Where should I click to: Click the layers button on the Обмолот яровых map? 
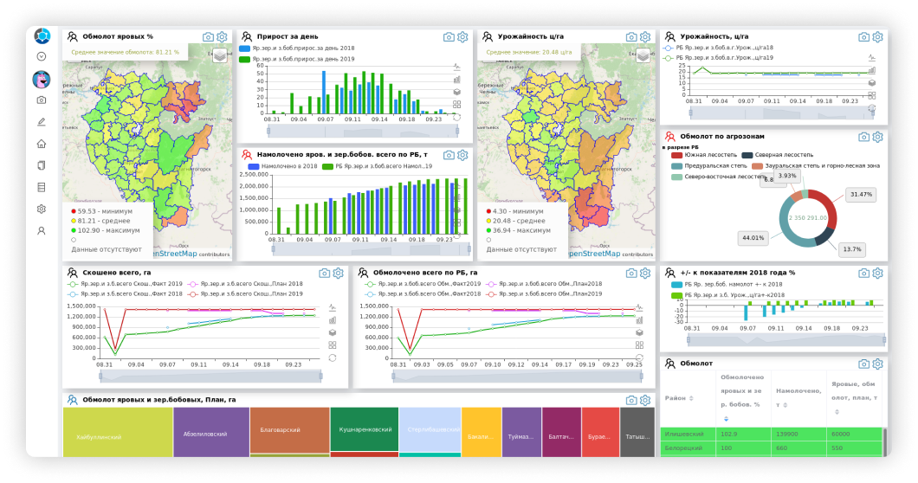tap(220, 55)
